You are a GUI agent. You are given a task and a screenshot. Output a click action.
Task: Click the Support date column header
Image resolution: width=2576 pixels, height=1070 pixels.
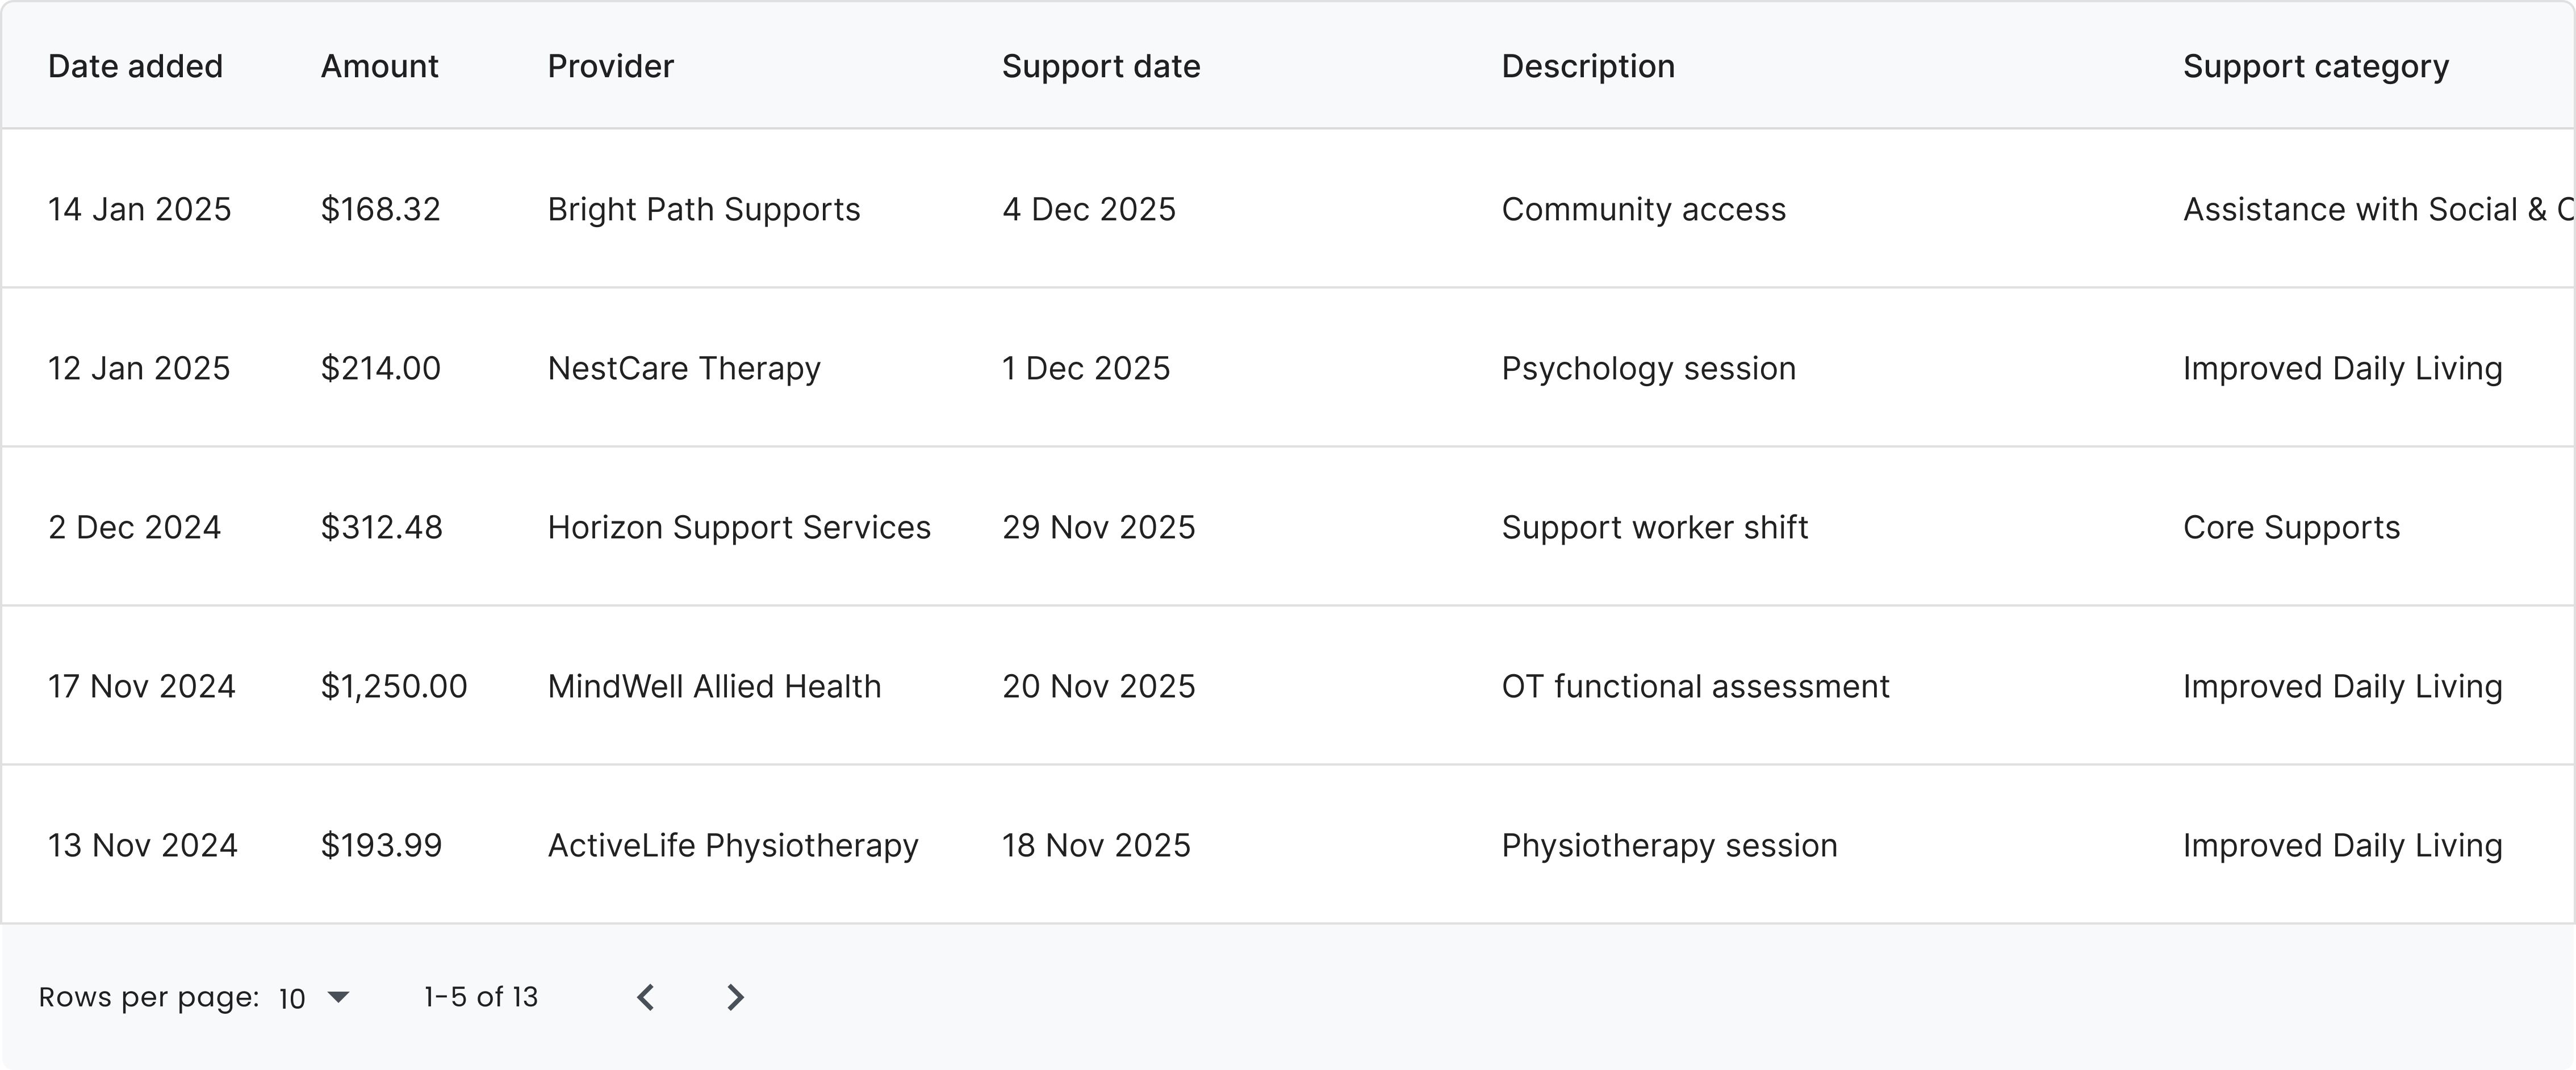point(1101,66)
